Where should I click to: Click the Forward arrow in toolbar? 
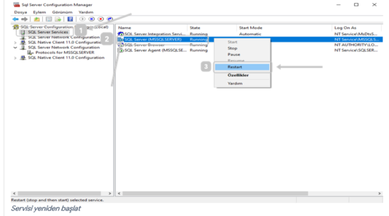click(x=23, y=19)
